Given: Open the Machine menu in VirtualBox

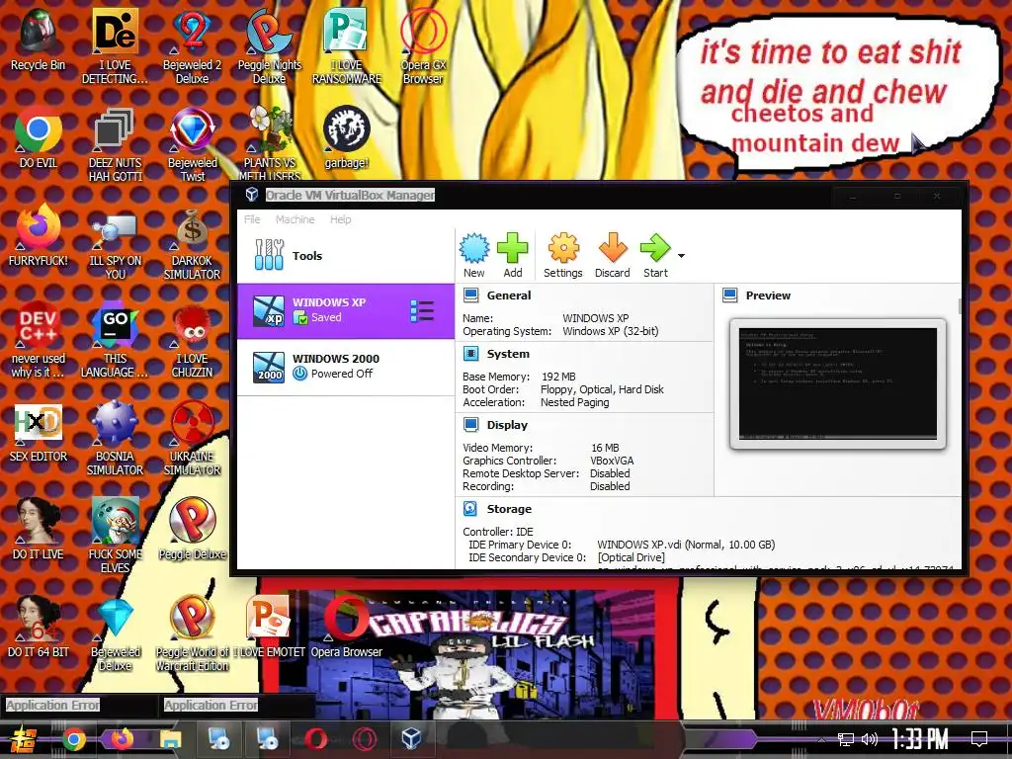Looking at the screenshot, I should (295, 219).
